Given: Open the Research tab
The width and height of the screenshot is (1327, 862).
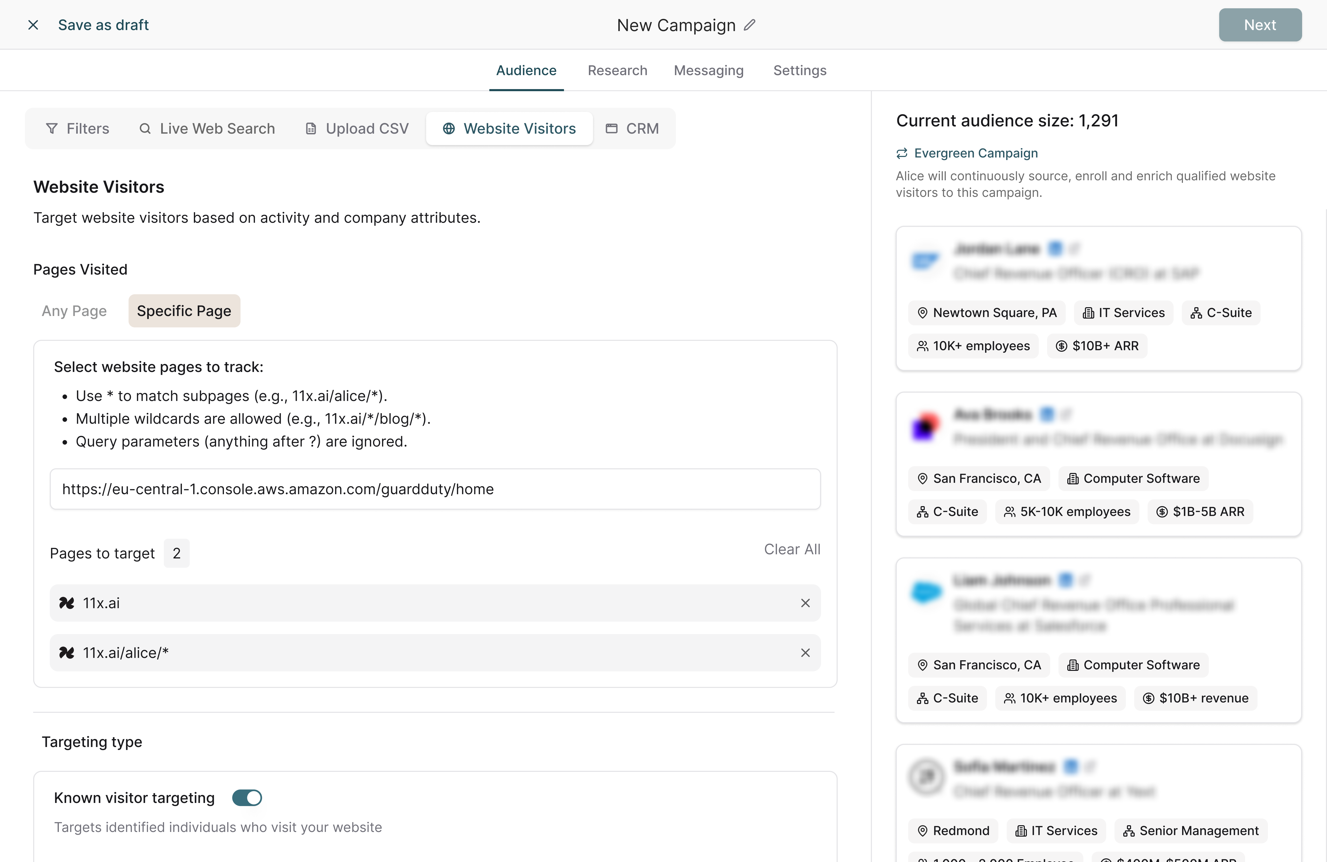Looking at the screenshot, I should pyautogui.click(x=617, y=70).
